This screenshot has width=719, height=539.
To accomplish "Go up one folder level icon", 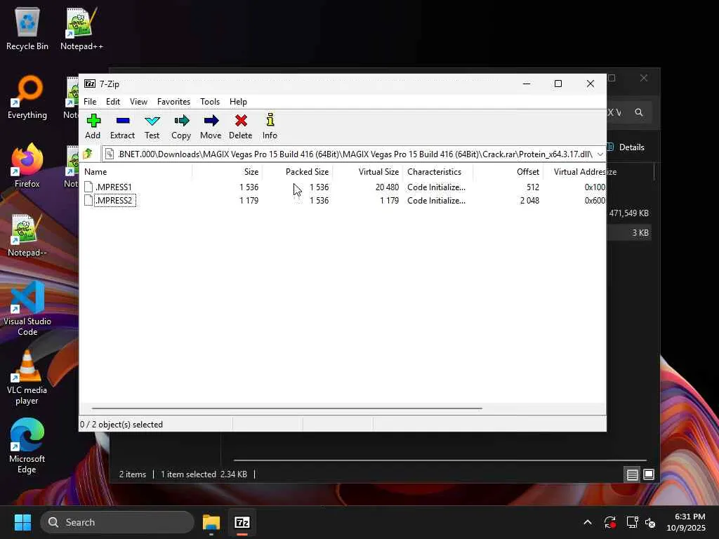I will tap(88, 154).
